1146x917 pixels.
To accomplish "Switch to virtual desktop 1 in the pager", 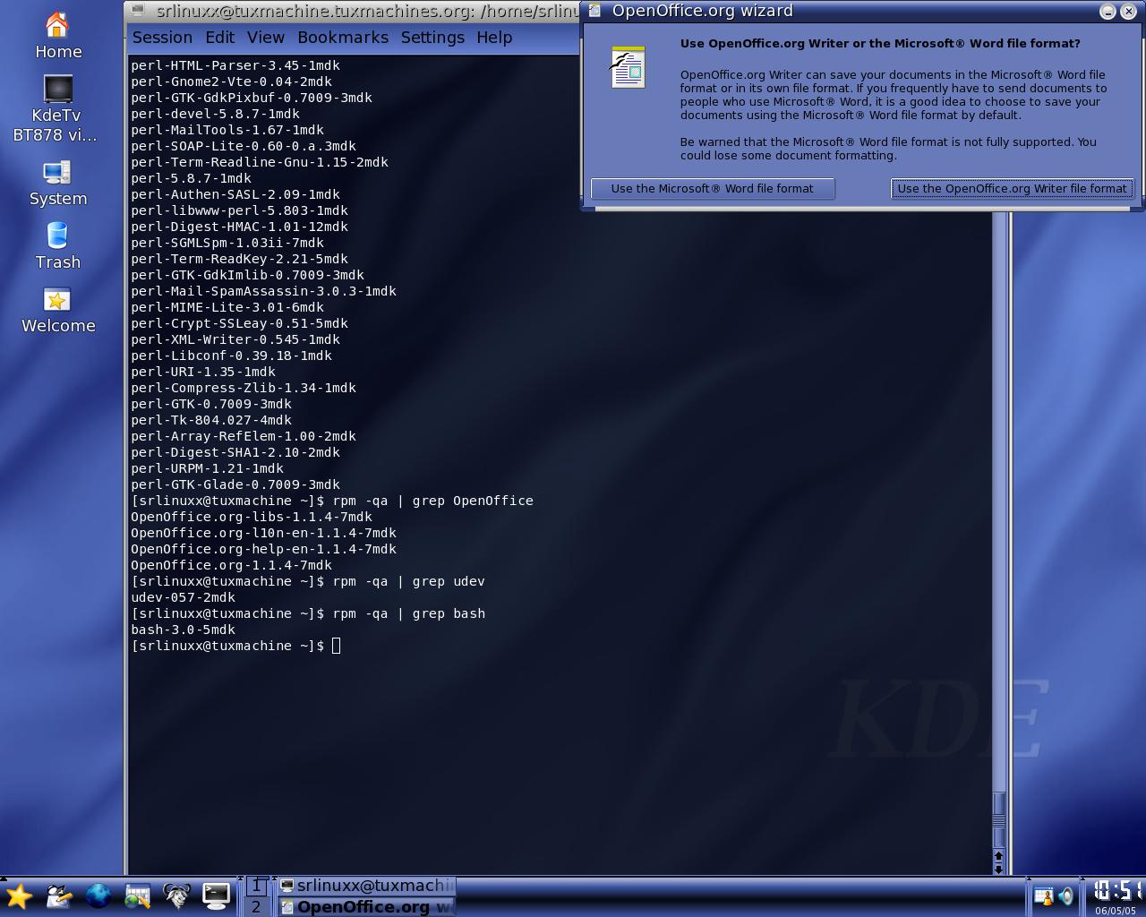I will point(256,886).
